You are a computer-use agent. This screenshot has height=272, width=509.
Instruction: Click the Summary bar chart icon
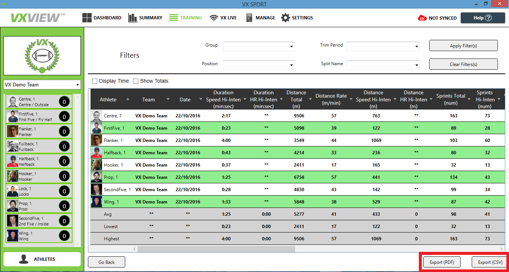click(x=133, y=18)
